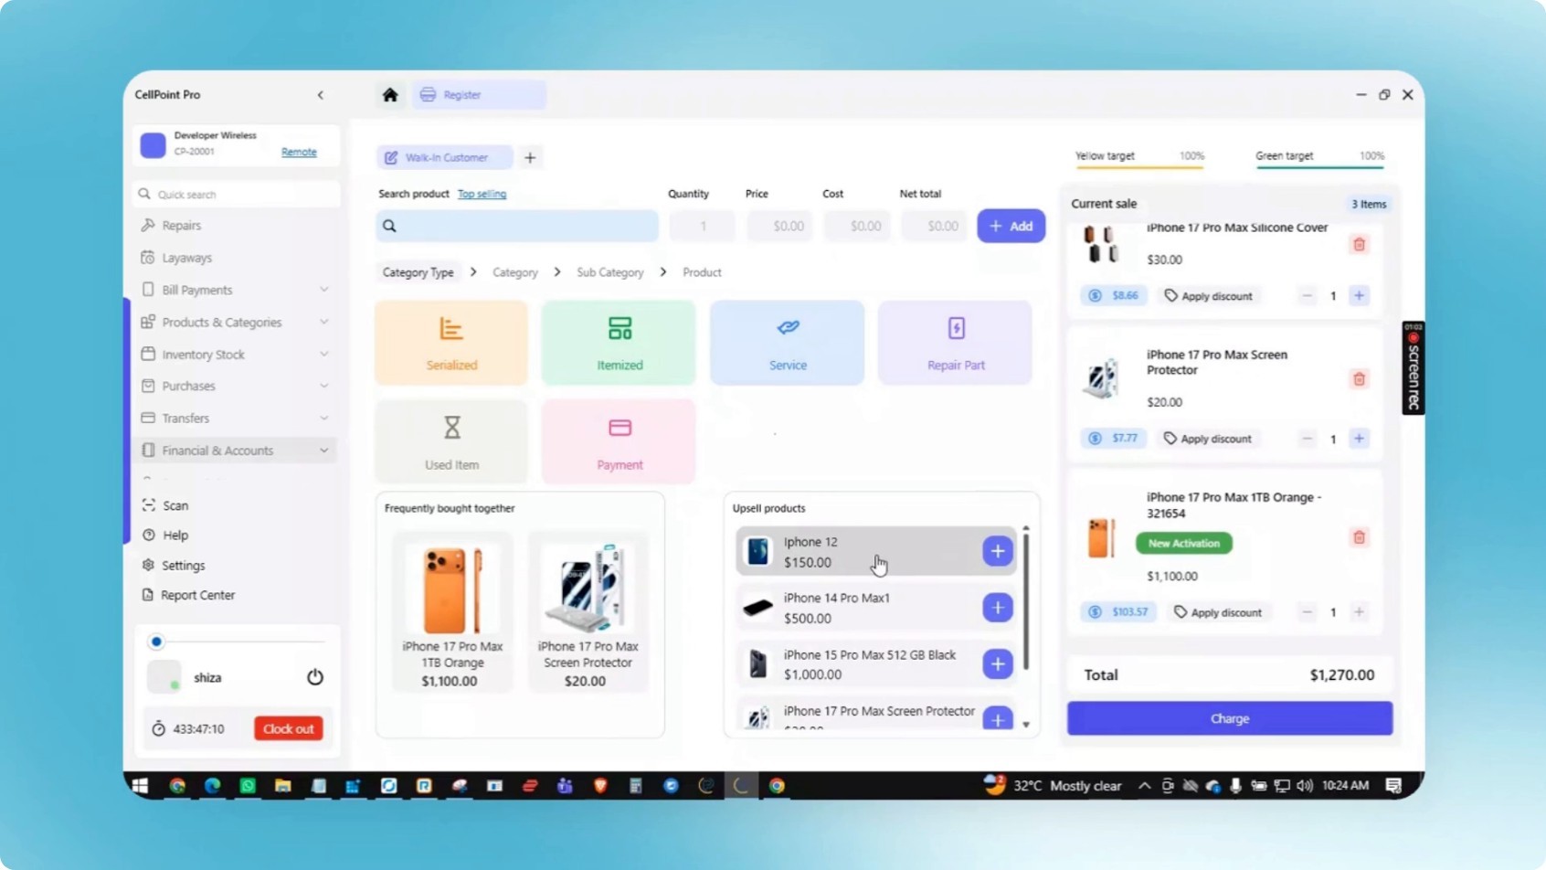This screenshot has width=1546, height=870.
Task: Decrease the Silicone Cover quantity
Action: [x=1308, y=296]
